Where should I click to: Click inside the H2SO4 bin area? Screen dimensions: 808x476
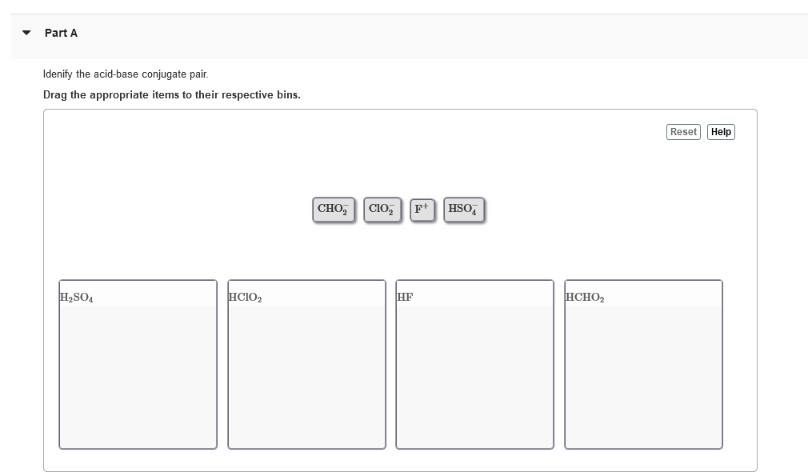pos(138,372)
